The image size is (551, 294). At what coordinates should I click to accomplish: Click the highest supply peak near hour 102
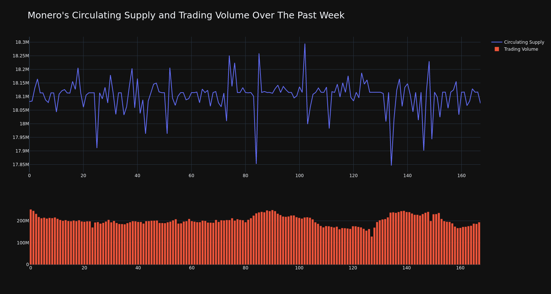305,44
